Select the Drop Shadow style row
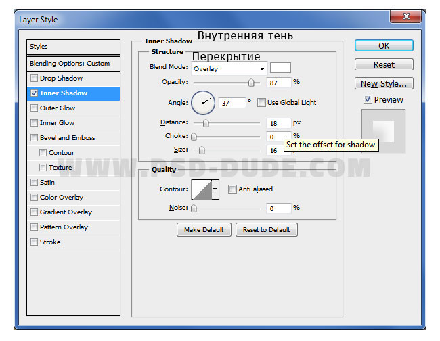Viewport: 440px width, 341px height. coord(73,78)
